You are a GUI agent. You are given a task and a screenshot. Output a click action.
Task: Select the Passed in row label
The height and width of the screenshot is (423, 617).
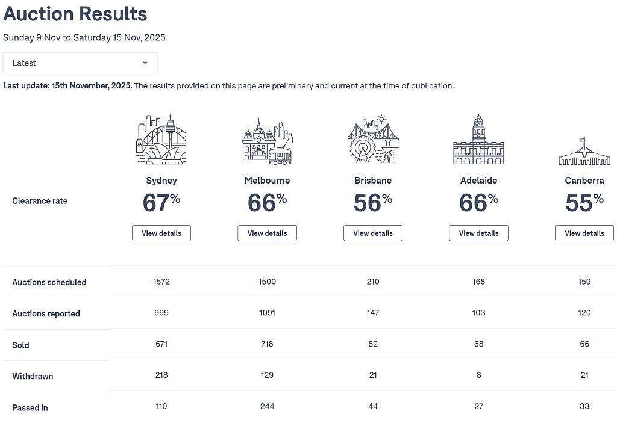tap(30, 408)
